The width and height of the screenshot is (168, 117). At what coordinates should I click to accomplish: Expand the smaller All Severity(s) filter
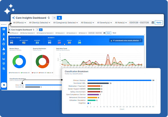[72, 33]
